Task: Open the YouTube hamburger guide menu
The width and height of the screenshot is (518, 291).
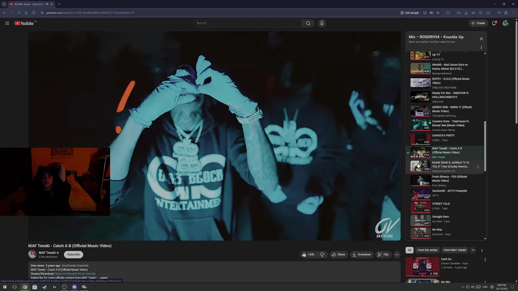Action: click(7, 23)
